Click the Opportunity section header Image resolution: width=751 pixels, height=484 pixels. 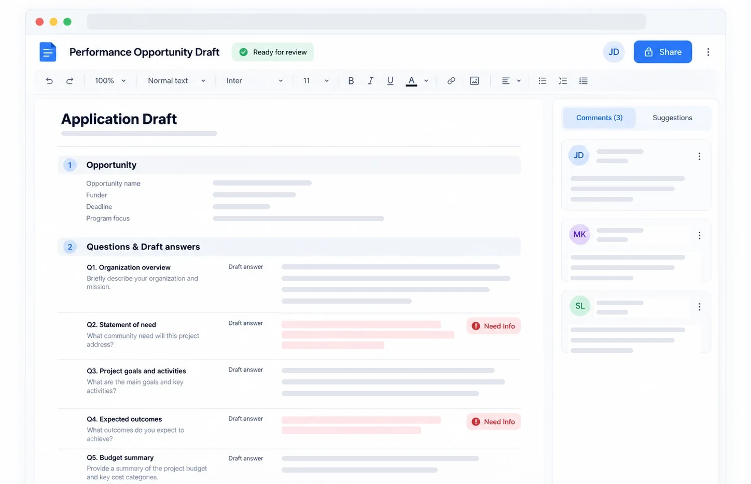click(x=289, y=165)
